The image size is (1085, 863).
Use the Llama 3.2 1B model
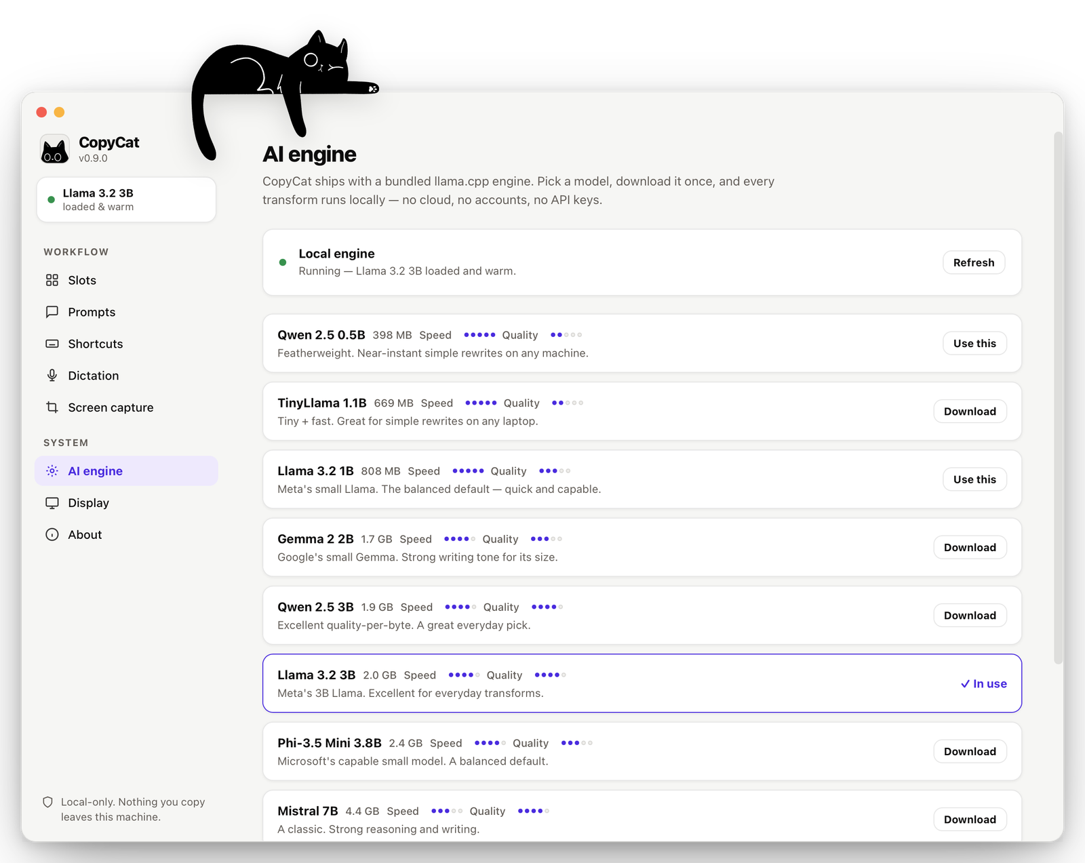974,479
